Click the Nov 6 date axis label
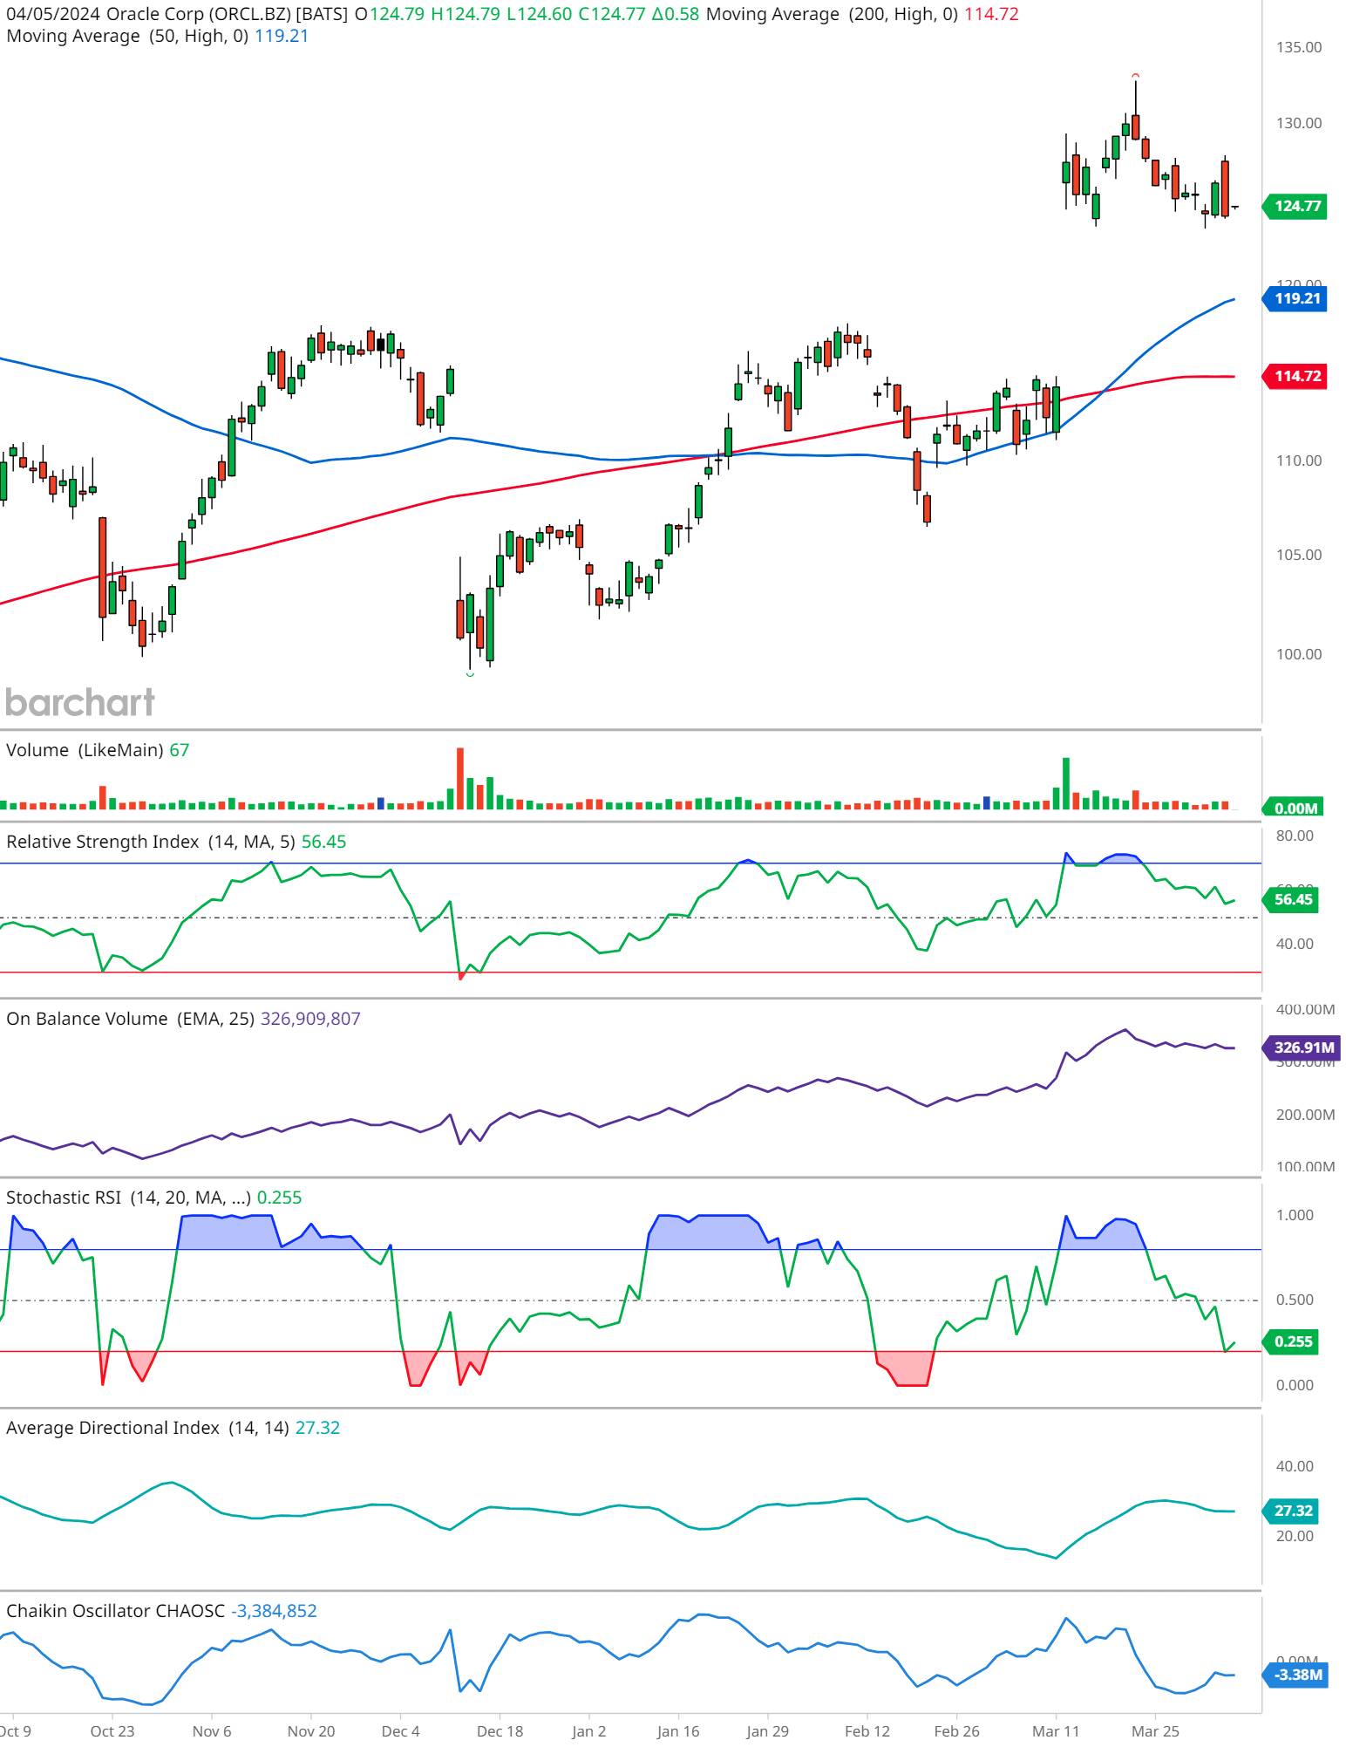1346x1747 pixels. [212, 1732]
